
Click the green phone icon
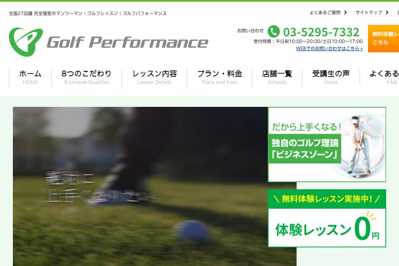click(274, 32)
